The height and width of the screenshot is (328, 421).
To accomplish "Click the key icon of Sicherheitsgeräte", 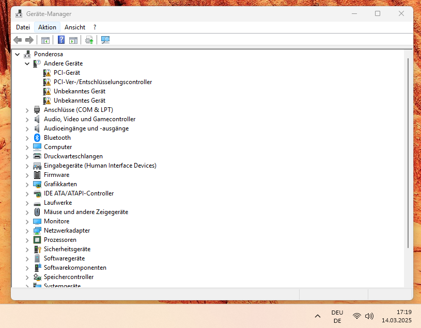I will [x=37, y=249].
